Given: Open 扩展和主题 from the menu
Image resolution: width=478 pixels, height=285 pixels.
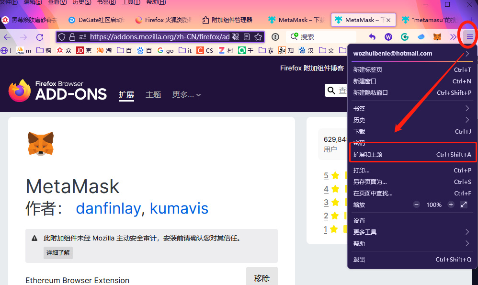Looking at the screenshot, I should (x=412, y=155).
